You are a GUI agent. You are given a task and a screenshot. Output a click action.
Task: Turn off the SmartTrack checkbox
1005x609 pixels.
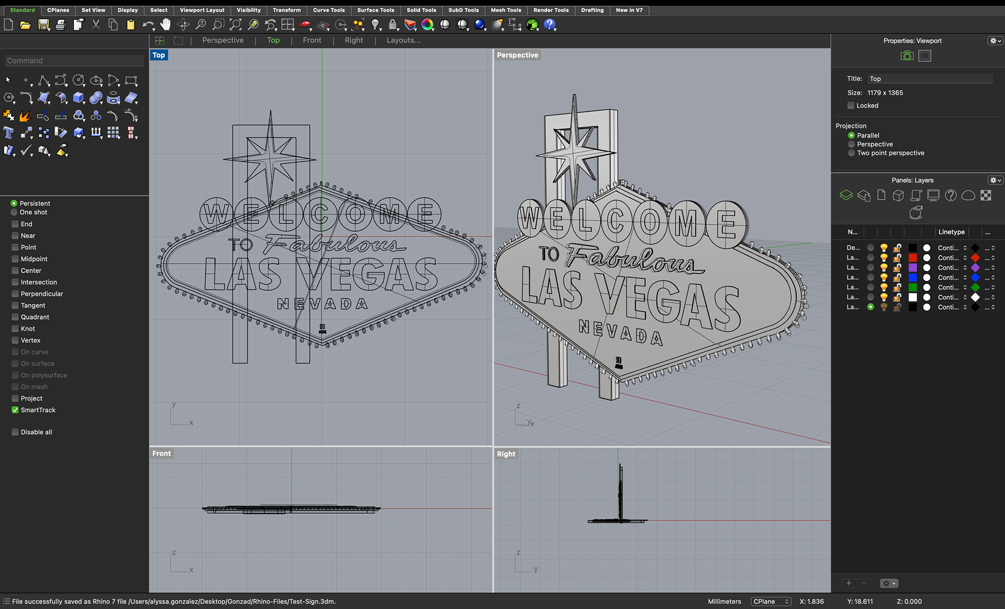click(x=15, y=410)
